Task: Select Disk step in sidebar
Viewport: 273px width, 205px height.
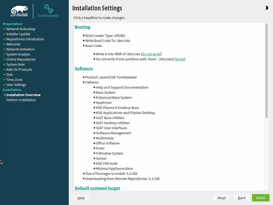Action: pos(10,74)
